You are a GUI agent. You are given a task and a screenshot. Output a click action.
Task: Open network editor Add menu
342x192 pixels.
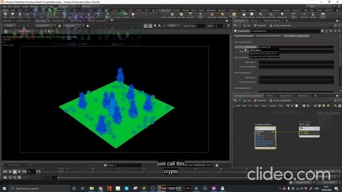click(x=238, y=106)
